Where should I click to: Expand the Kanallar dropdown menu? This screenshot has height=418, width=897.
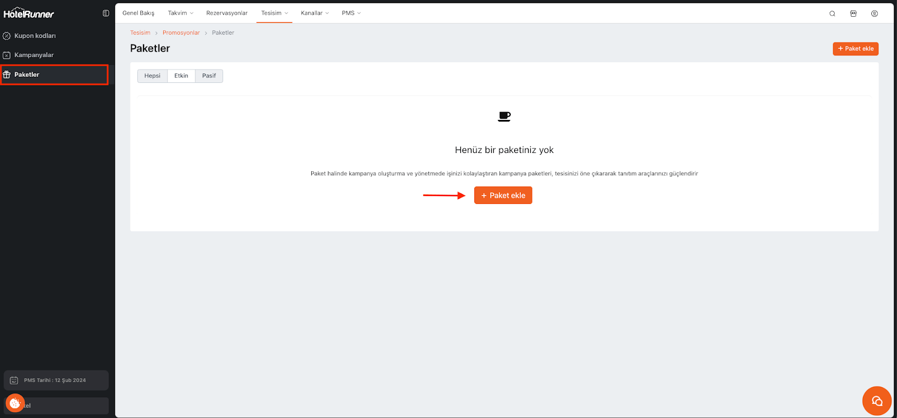(x=315, y=13)
